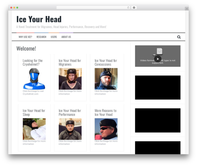This screenshot has width=197, height=166.
Task: Click the blue Cryohelmet mannequin image
Action: (x=34, y=78)
